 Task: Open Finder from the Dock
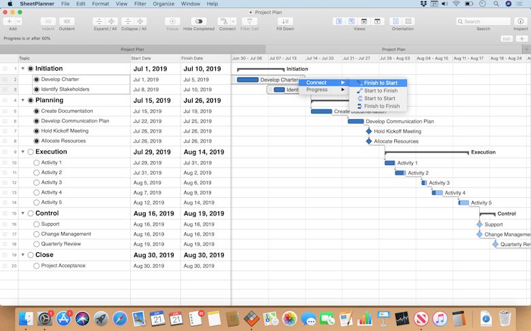pos(26,319)
